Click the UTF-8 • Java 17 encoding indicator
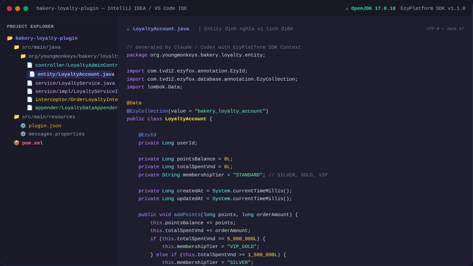Image resolution: width=473 pixels, height=266 pixels. (445, 29)
